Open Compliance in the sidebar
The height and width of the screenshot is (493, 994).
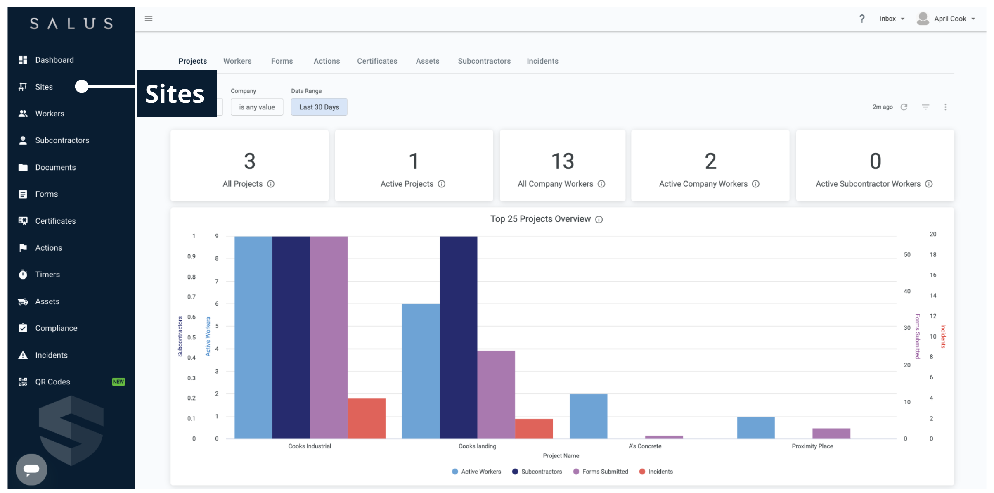(56, 328)
